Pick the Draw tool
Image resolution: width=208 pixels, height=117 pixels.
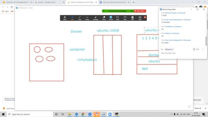[80, 18]
